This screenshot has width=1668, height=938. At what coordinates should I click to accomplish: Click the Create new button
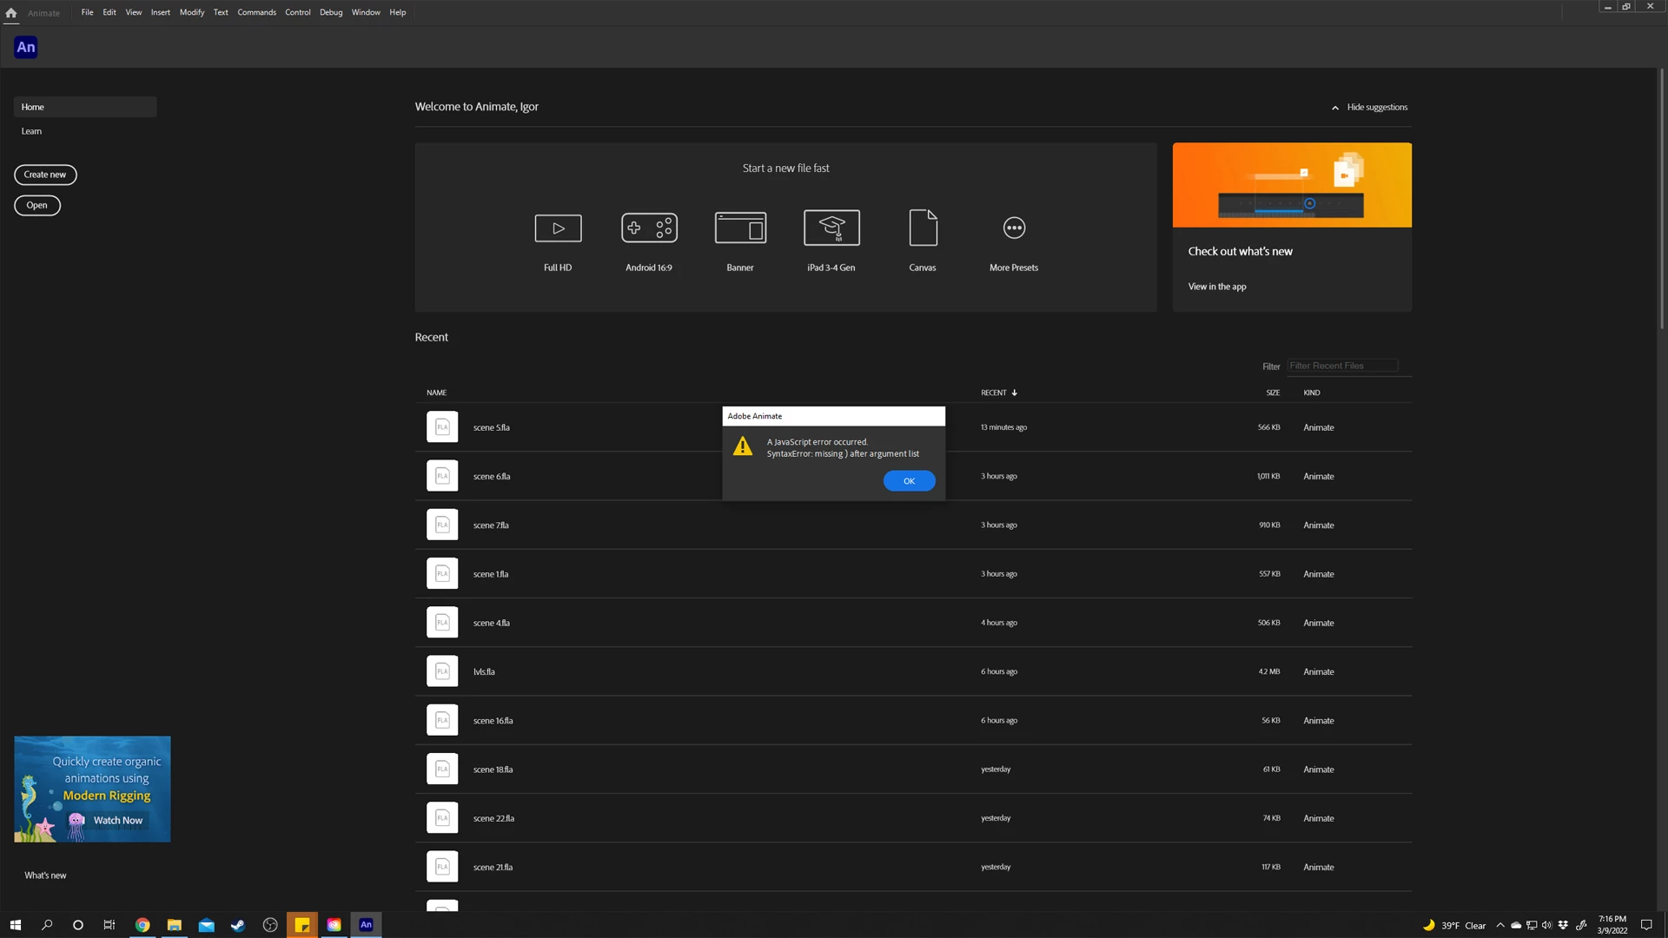point(45,175)
